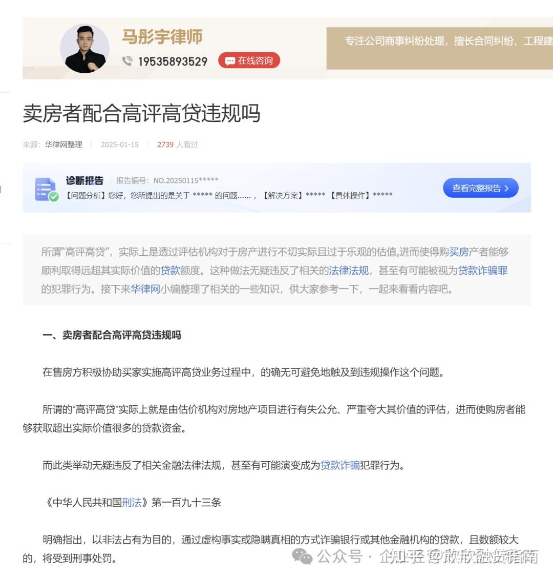
Task: Click the 贷款诈骗 link in body text
Action: [340, 465]
